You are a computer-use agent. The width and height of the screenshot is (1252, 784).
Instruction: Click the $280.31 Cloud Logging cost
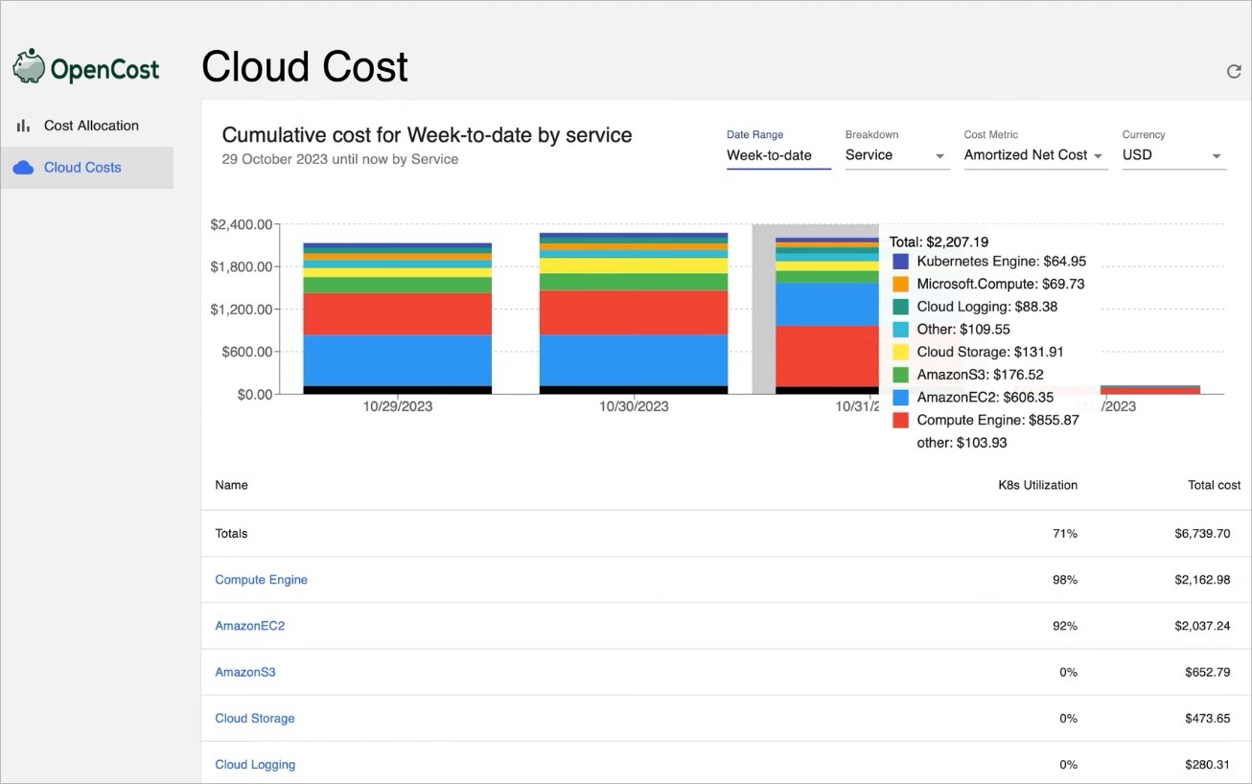tap(1207, 764)
